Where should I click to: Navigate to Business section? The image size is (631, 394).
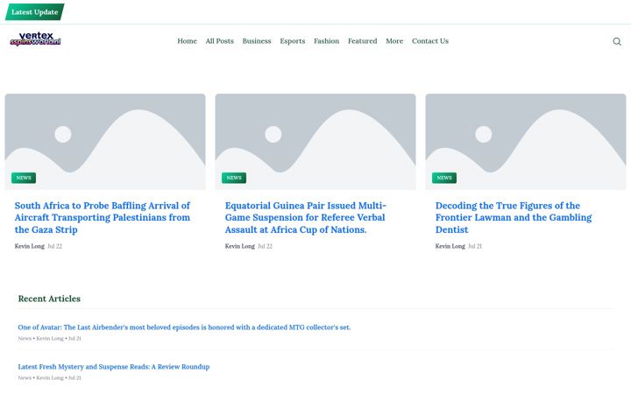coord(257,41)
